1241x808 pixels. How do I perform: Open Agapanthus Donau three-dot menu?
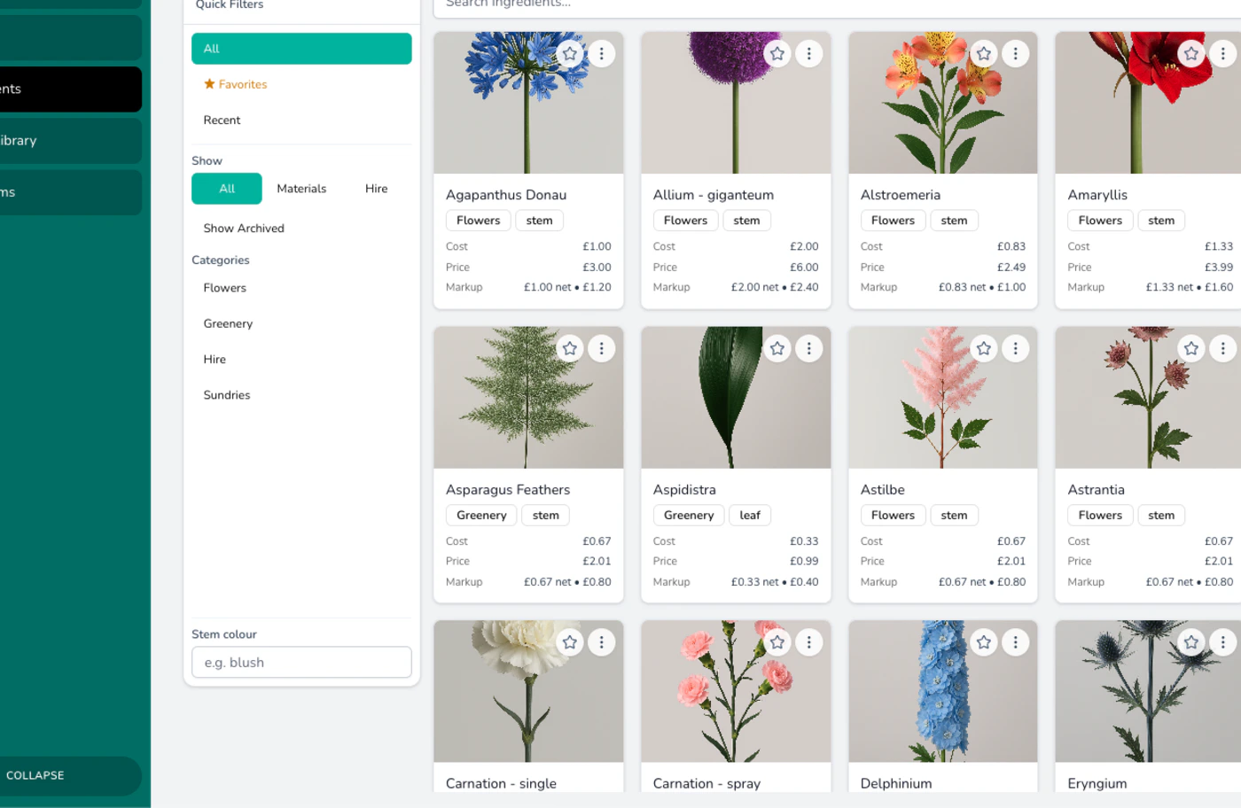click(602, 54)
